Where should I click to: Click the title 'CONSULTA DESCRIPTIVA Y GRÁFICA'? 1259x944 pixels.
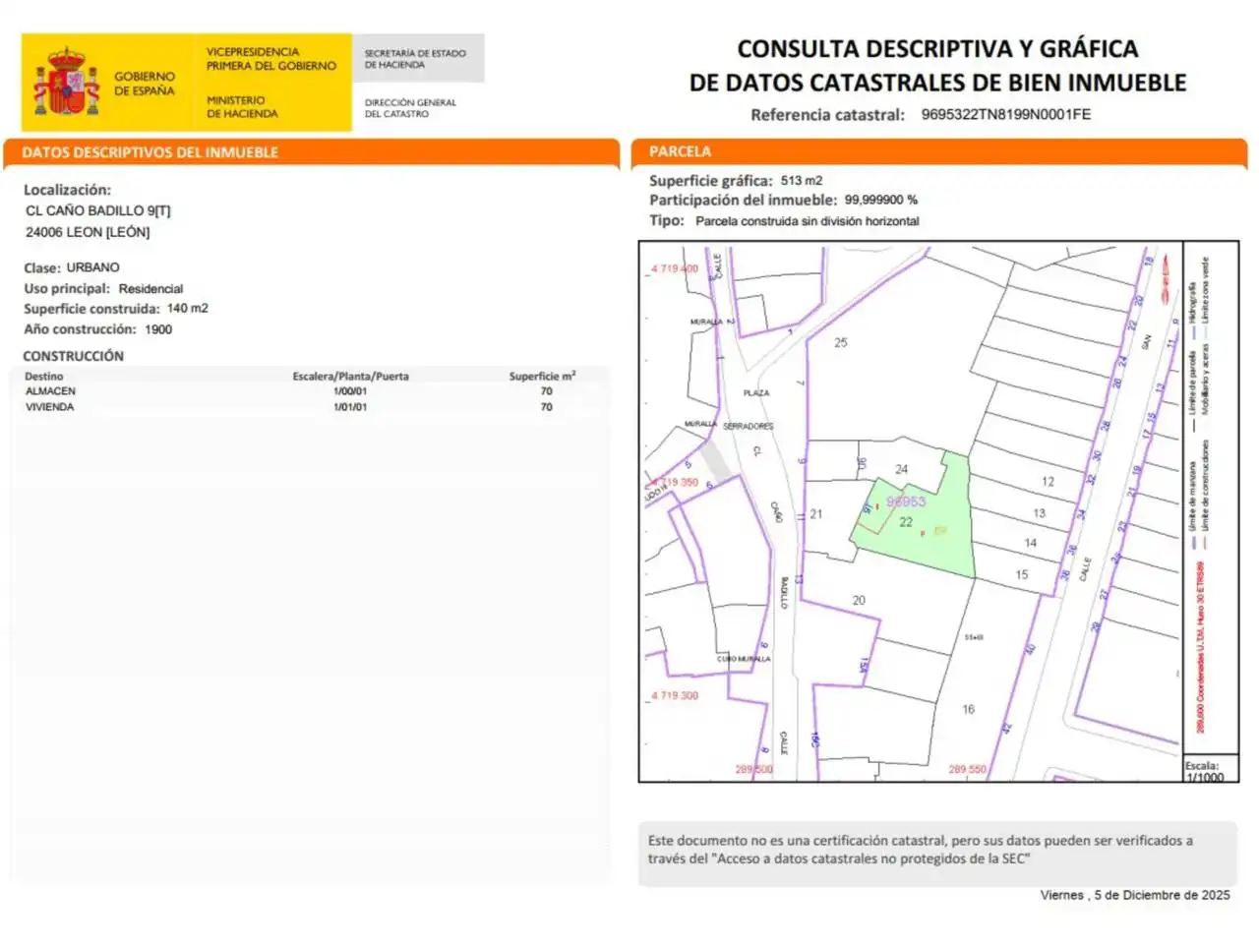937,49
